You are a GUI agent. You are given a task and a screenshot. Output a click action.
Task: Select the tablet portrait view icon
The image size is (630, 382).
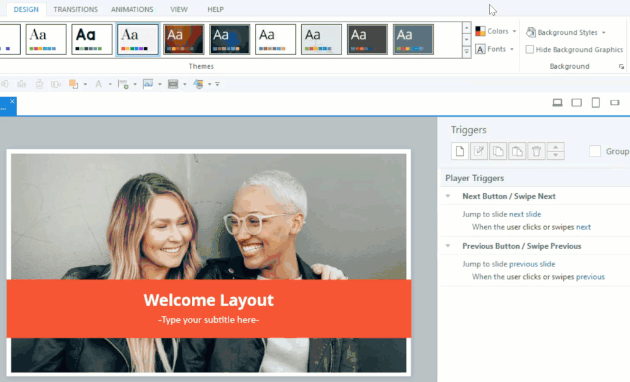click(x=595, y=103)
